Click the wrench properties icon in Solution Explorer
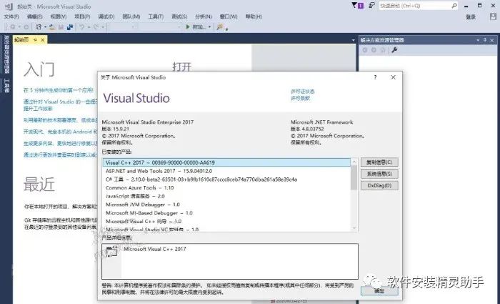Viewport: 500px width, 304px height. tap(394, 50)
